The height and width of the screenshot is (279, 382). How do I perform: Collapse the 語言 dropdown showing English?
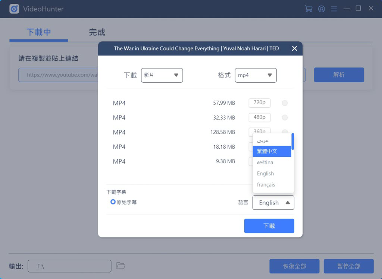tap(273, 202)
